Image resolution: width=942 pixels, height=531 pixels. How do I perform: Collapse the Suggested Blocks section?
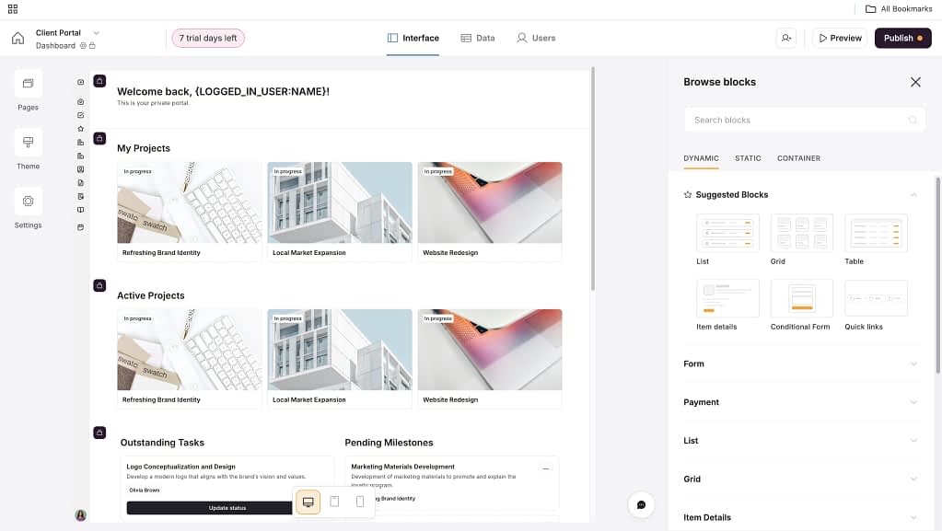[x=913, y=194]
